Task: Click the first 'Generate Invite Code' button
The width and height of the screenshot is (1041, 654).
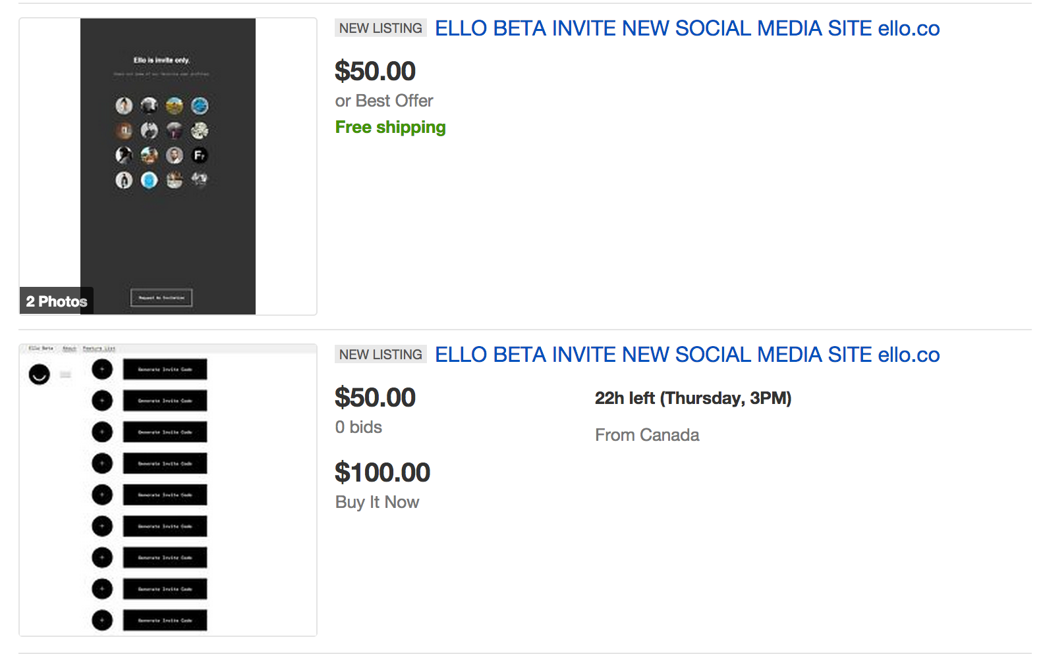Action: click(x=165, y=369)
